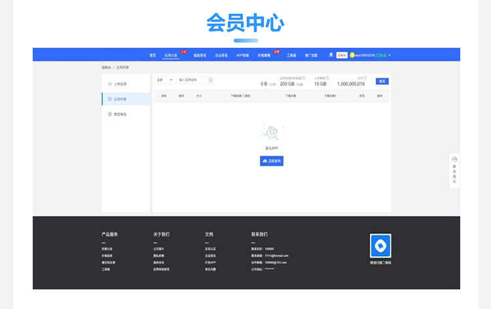
Task: Open the 应用分发 nav item
Action: [x=171, y=56]
